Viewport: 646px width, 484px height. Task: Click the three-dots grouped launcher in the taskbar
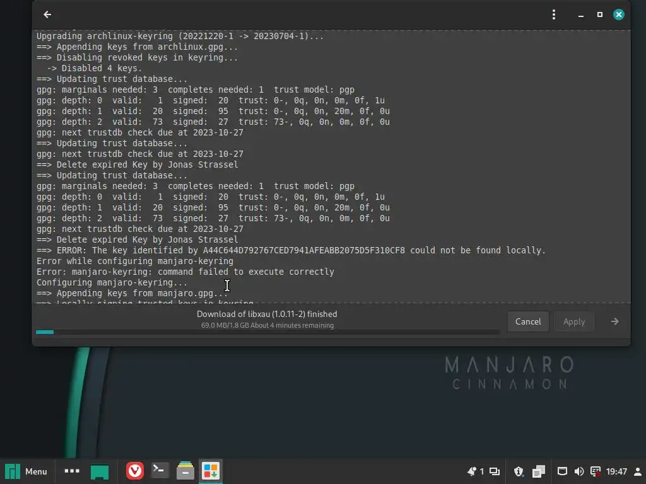72,471
